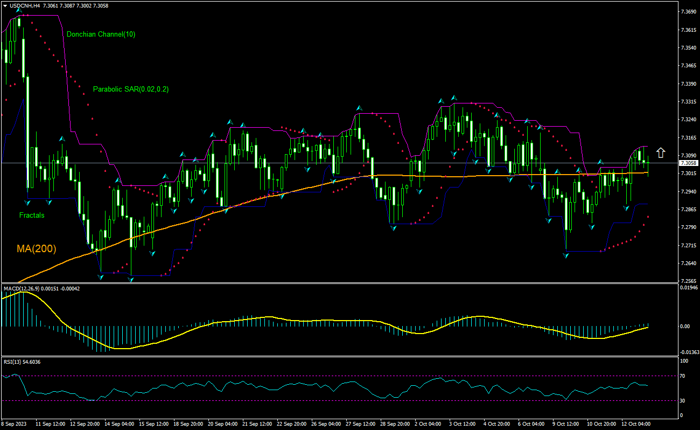Click the RSI 70 level label
The image size is (700, 430).
683,376
